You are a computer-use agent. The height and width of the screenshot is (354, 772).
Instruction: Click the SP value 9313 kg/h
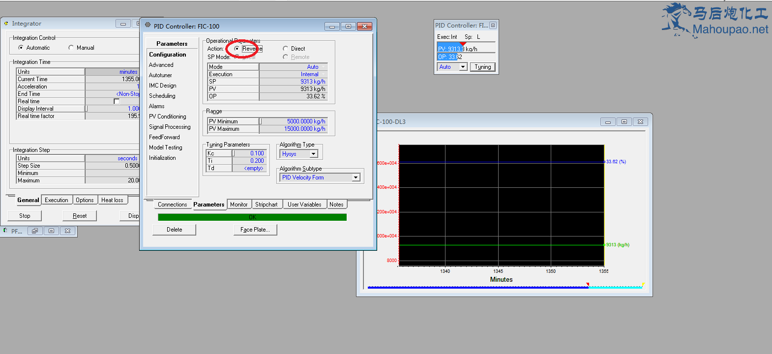pyautogui.click(x=293, y=82)
